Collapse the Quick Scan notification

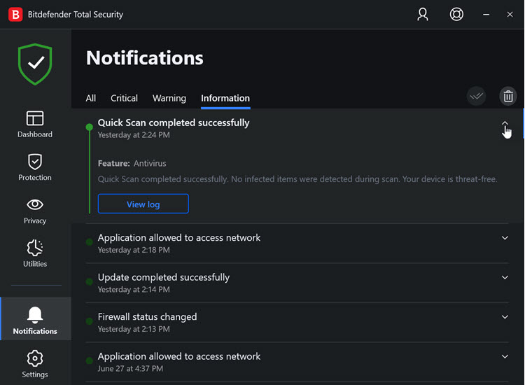coord(505,124)
